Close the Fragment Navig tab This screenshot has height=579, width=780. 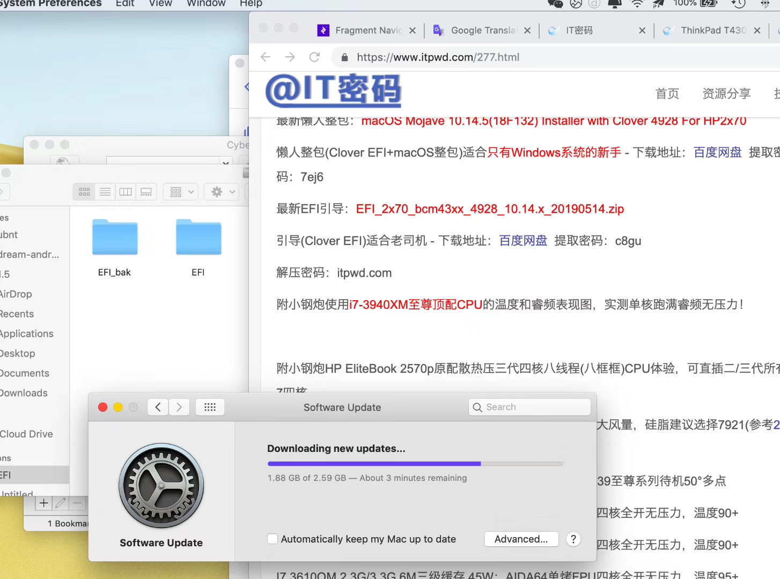413,31
